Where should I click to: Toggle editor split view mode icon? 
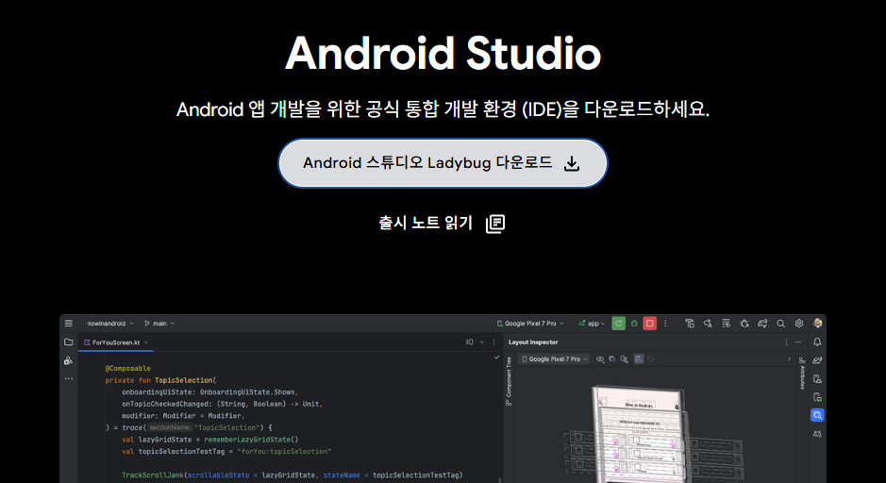pos(470,341)
